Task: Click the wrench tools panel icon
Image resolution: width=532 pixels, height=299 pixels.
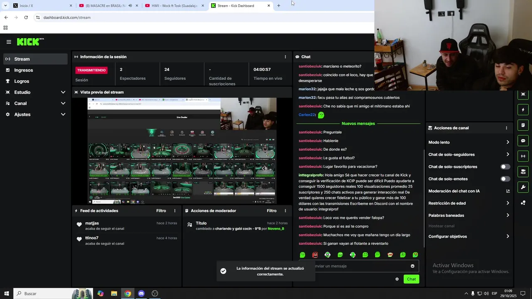Action: tap(523, 187)
